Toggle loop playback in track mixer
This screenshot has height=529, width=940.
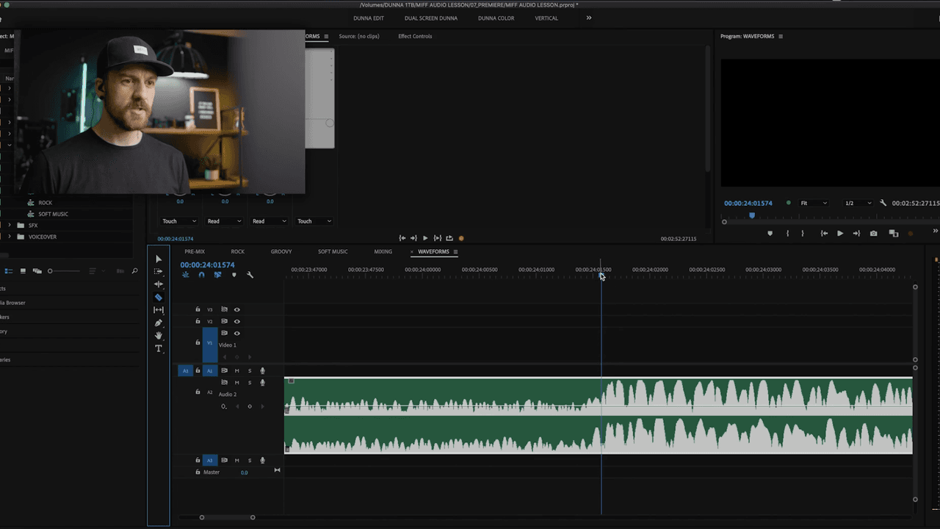(449, 238)
